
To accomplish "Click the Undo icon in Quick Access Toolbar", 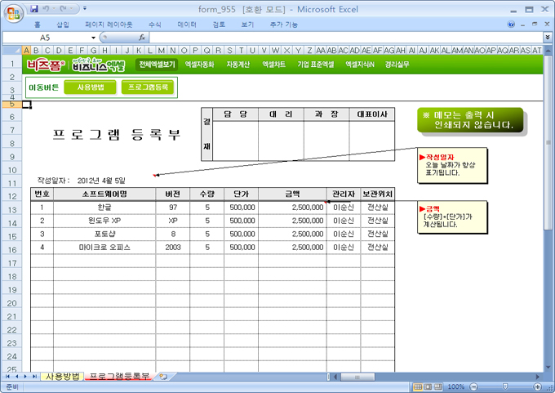I will pyautogui.click(x=47, y=9).
